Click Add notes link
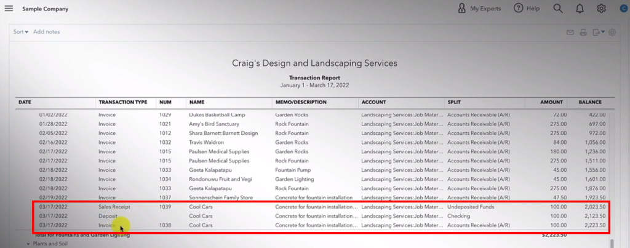This screenshot has height=248, width=630. (x=47, y=32)
